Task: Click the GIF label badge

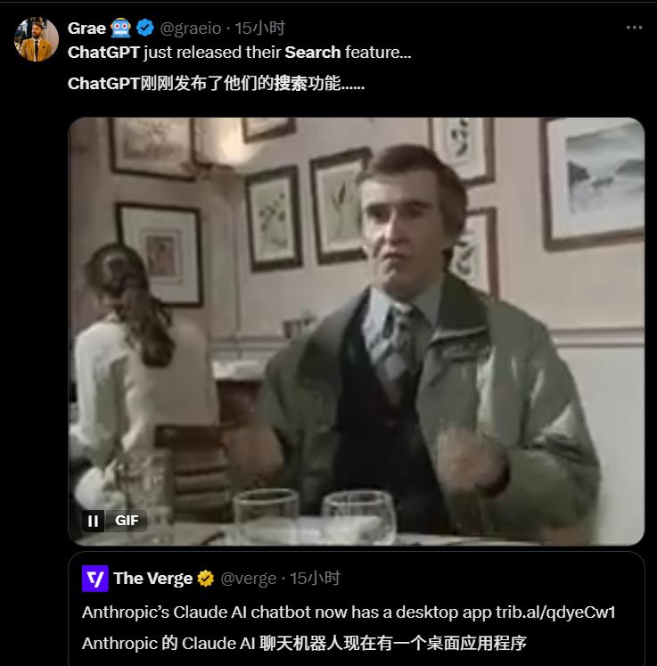Action: 127,521
